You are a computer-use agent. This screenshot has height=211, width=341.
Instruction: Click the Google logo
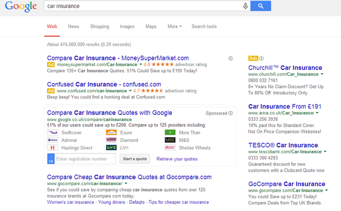tap(21, 7)
